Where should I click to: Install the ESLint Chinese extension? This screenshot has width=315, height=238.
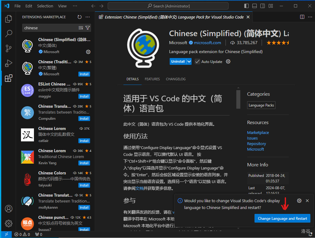(x=84, y=97)
